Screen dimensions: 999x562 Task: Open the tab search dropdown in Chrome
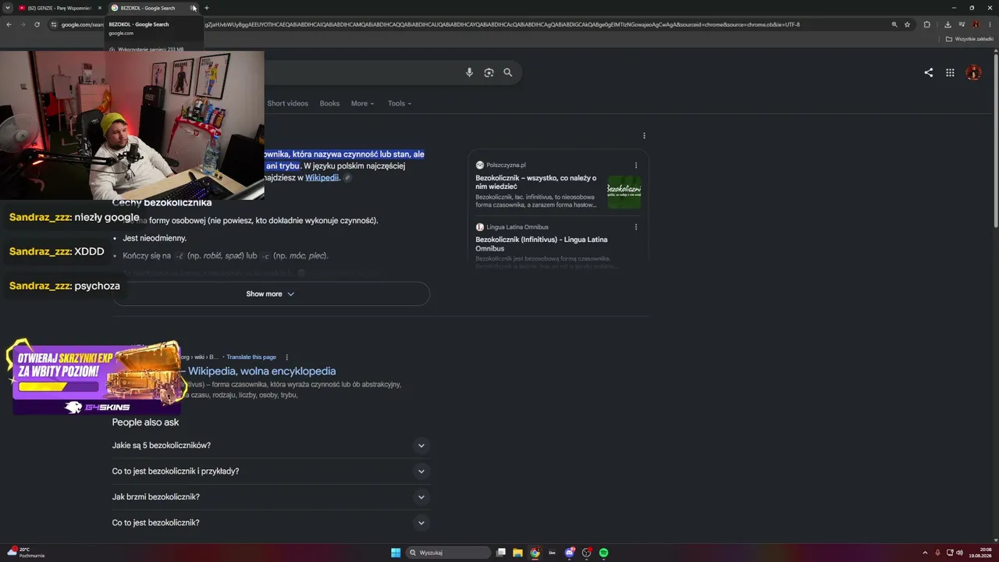pos(9,8)
